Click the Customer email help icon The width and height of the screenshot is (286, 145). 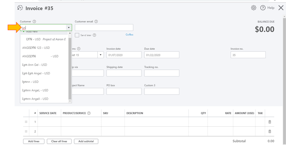tap(96, 21)
